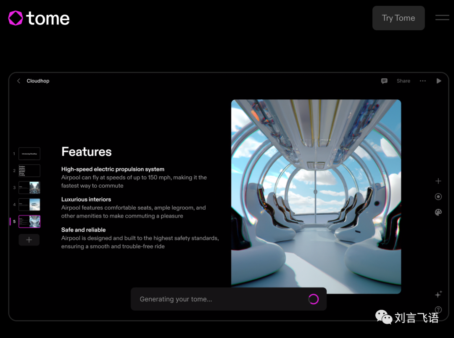Click the Share button
This screenshot has width=454, height=338.
coord(403,81)
